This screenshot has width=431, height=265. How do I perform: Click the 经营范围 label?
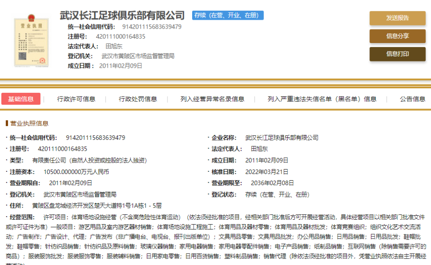[x=22, y=217]
